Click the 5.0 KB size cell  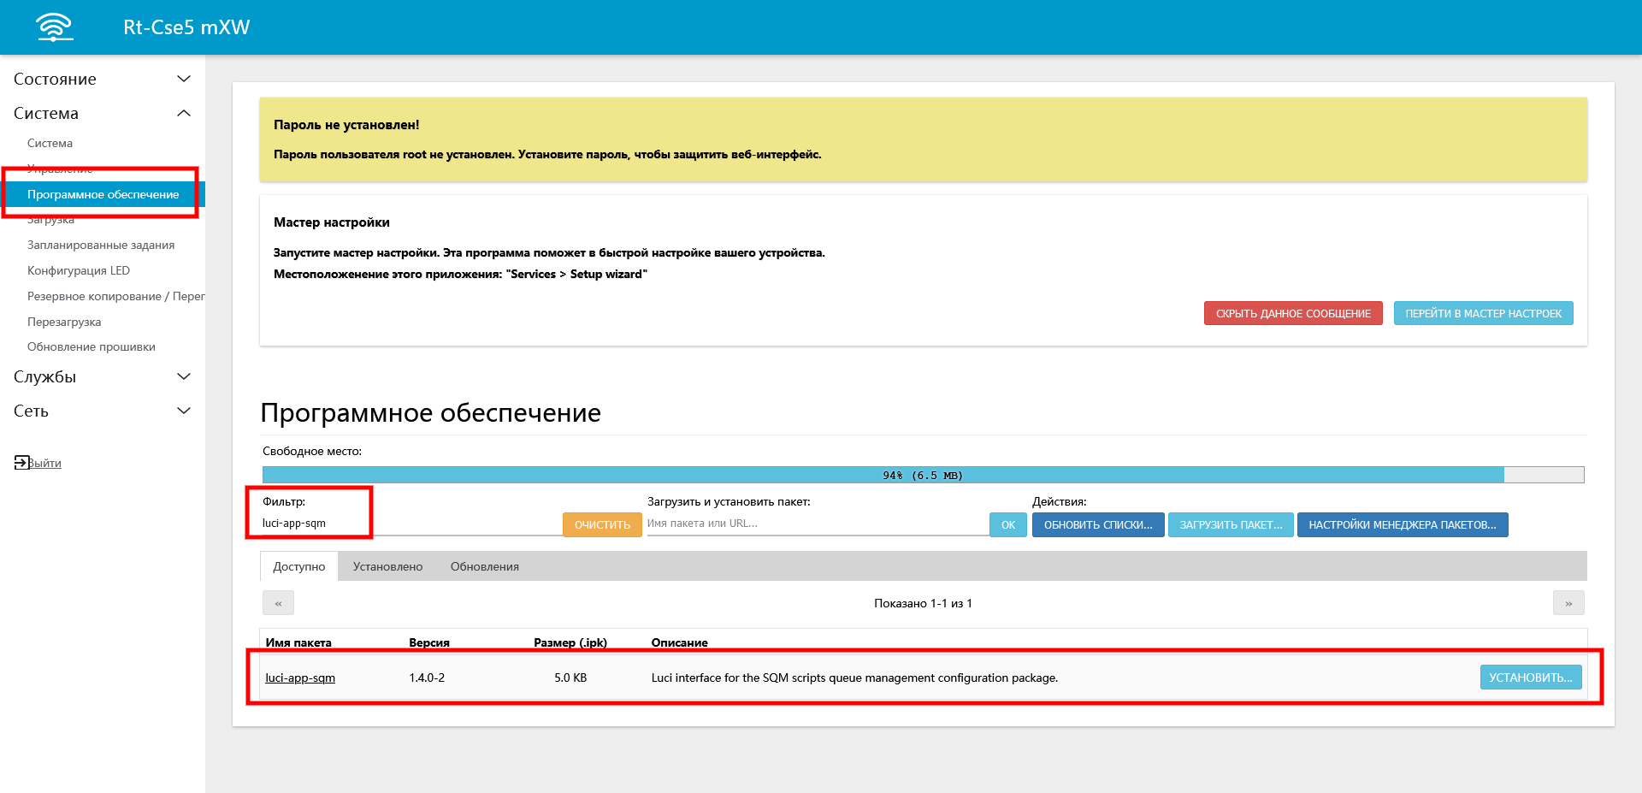point(570,678)
